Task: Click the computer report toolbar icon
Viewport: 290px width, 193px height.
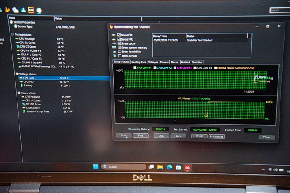Action: [x=15, y=10]
